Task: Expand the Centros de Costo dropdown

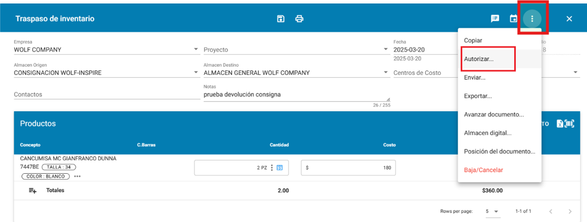Action: [x=575, y=73]
